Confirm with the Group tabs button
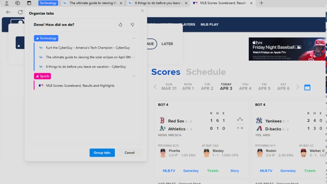Image resolution: width=327 pixels, height=184 pixels. (102, 153)
